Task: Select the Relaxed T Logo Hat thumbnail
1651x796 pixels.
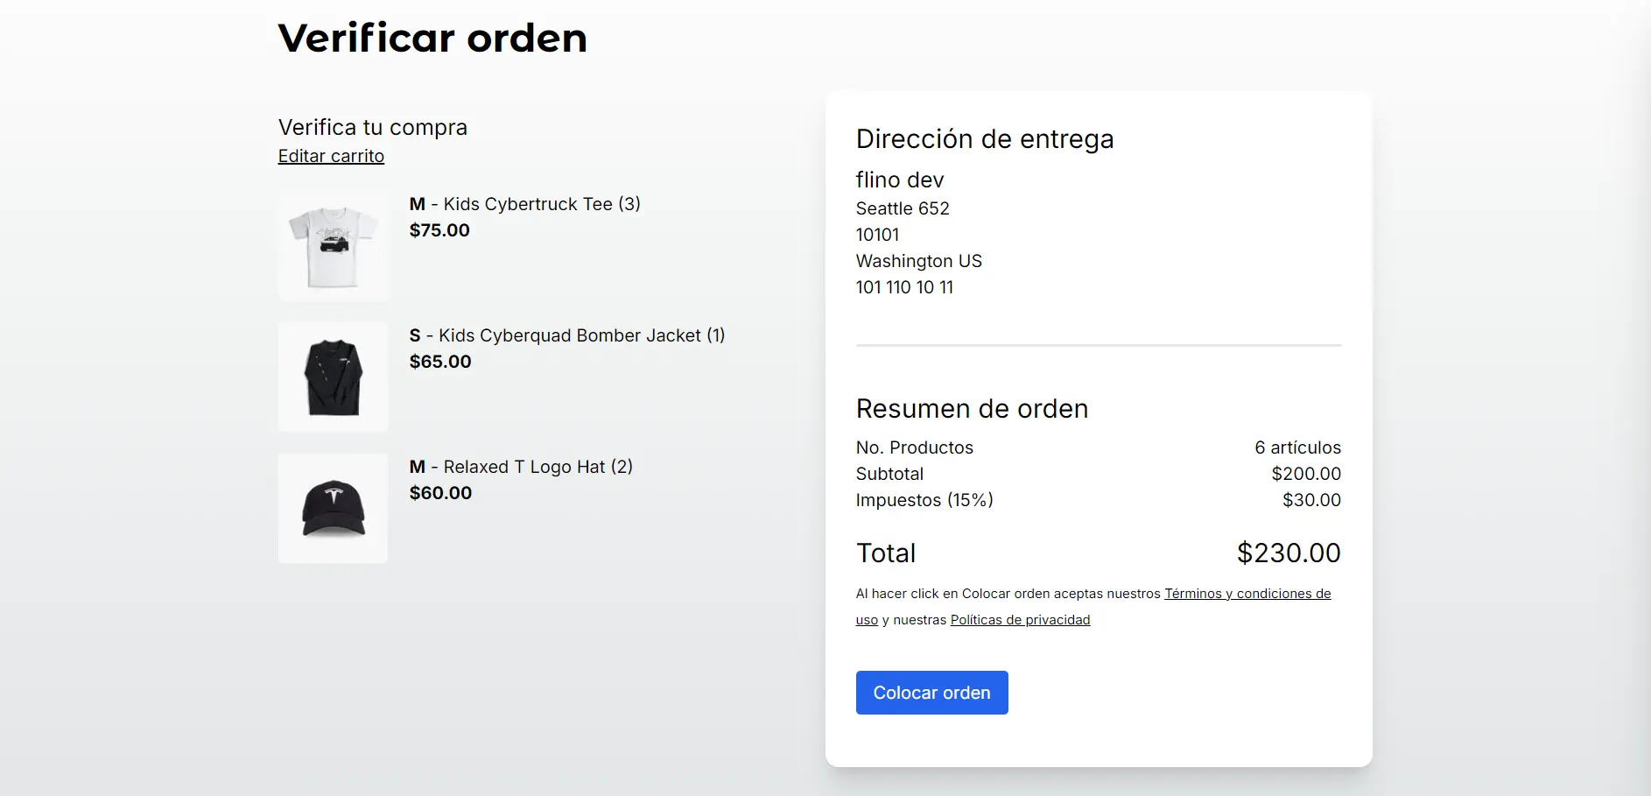Action: tap(333, 508)
